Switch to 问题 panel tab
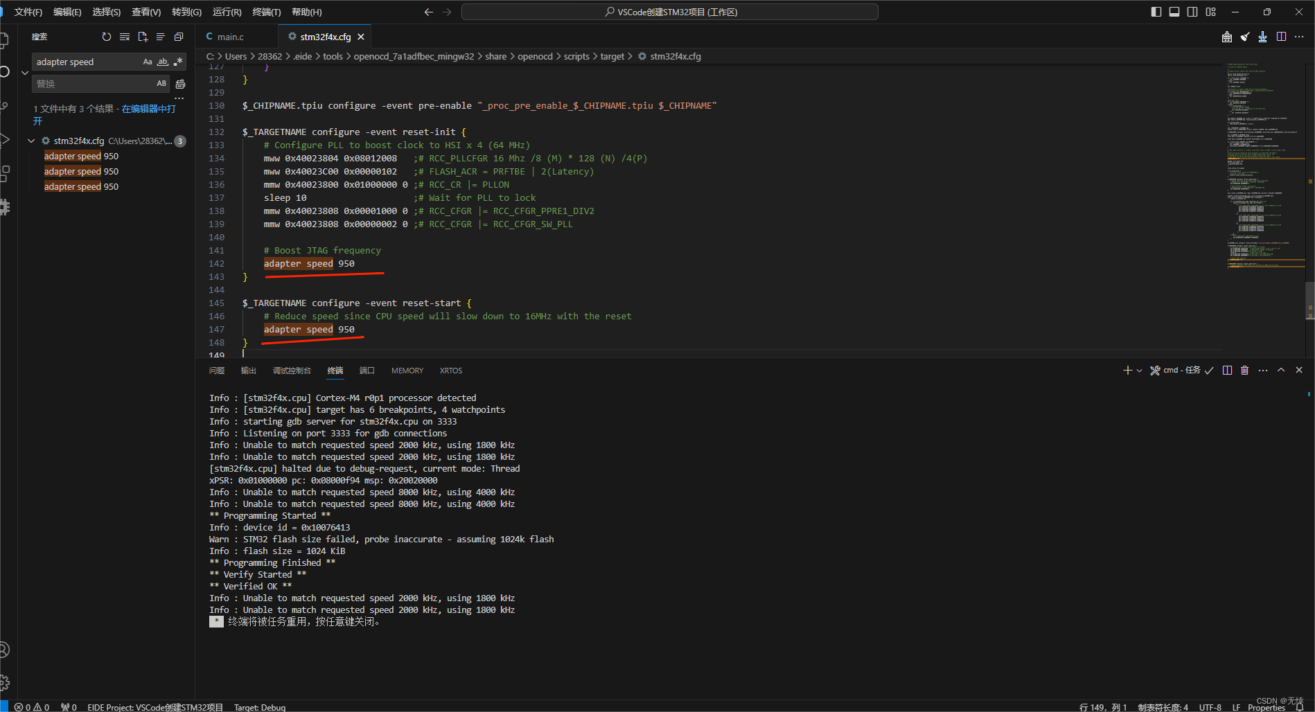 [217, 371]
